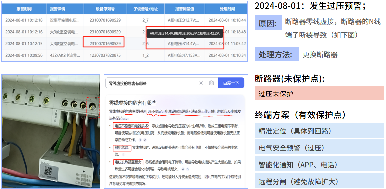Image resolution: width=386 pixels, height=189 pixels.
Task: Click the 零线虚接的危害有哪些 answer heading
Action: [132, 103]
